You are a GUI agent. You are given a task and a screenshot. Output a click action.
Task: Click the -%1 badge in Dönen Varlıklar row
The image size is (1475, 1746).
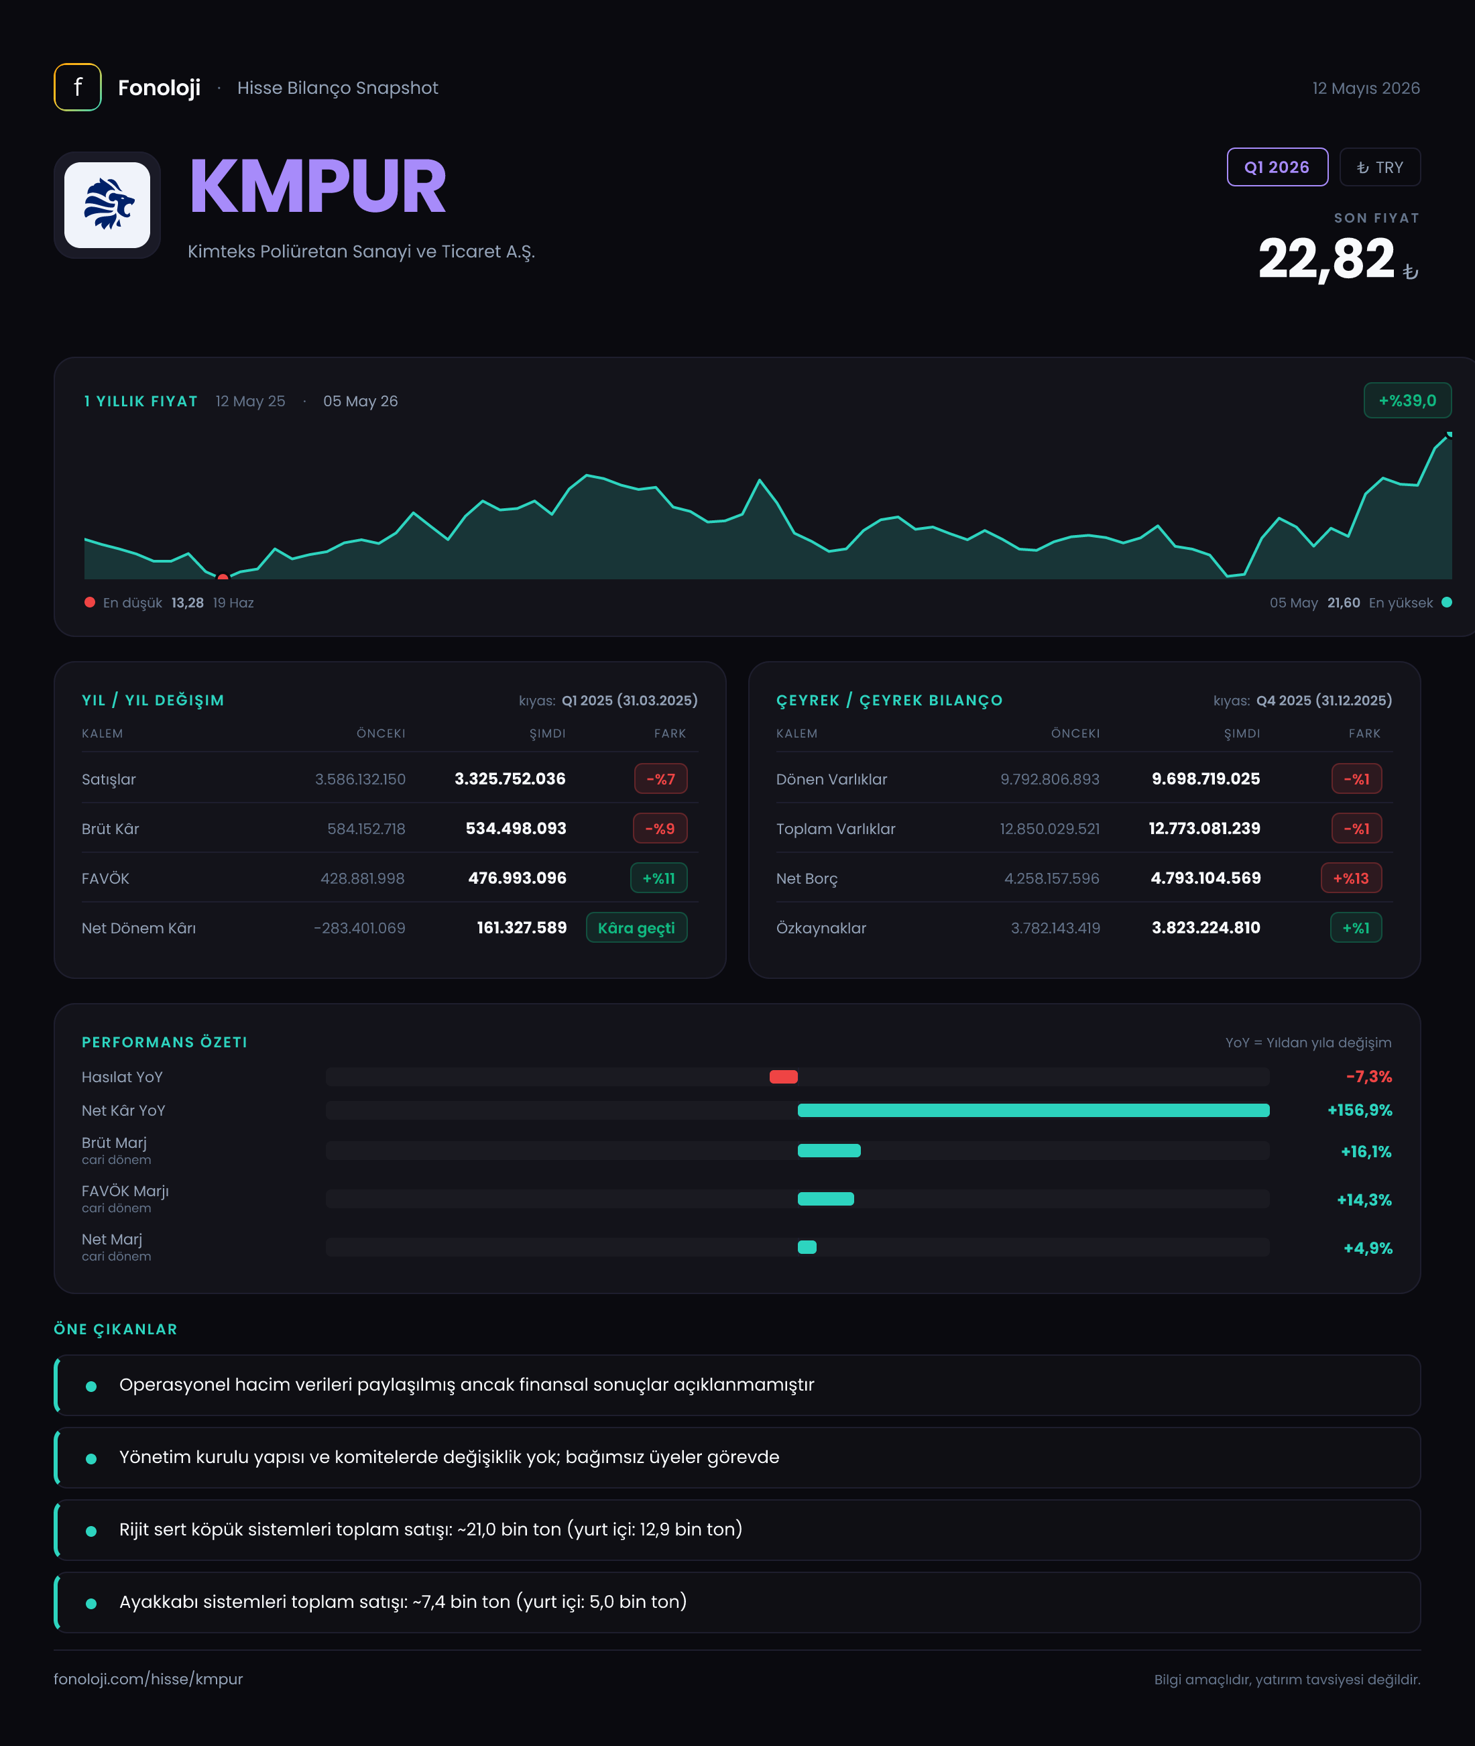[1356, 778]
